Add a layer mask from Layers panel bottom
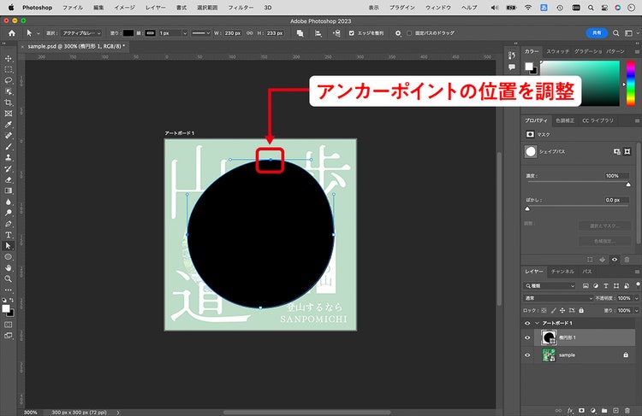 click(581, 410)
